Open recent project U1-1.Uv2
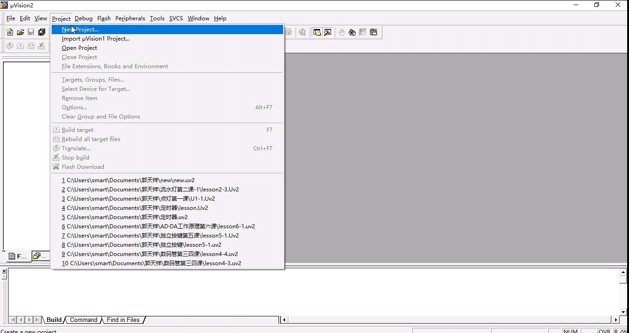The image size is (629, 333). point(167,199)
